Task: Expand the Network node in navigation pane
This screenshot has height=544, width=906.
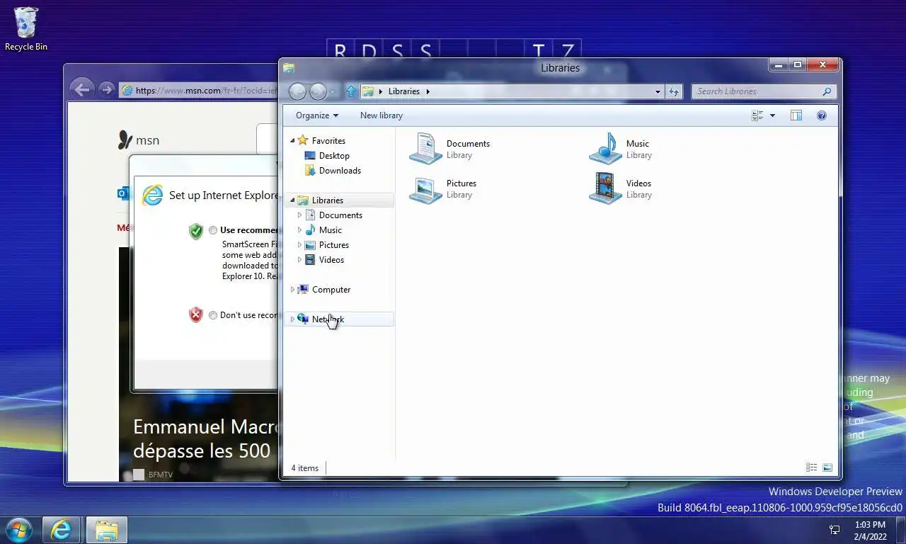Action: pos(292,319)
